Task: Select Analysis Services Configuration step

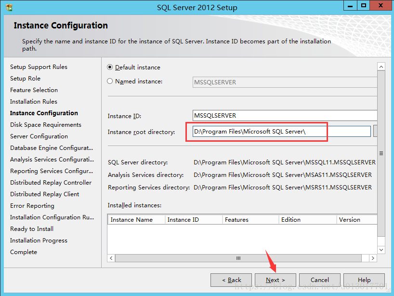Action: click(52, 160)
